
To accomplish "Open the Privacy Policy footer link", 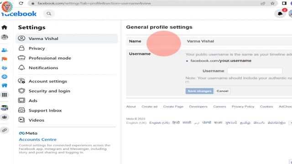I will [243, 107].
